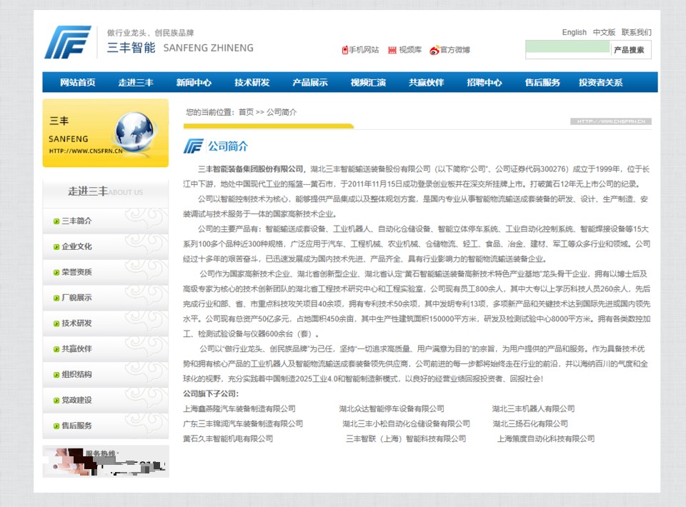Open 共赢伙伴 in top navigation bar
The height and width of the screenshot is (507, 686).
point(426,82)
